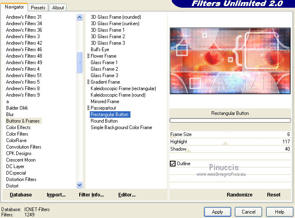Image resolution: width=295 pixels, height=218 pixels.
Task: Select the ColorRave category
Action: (16, 140)
